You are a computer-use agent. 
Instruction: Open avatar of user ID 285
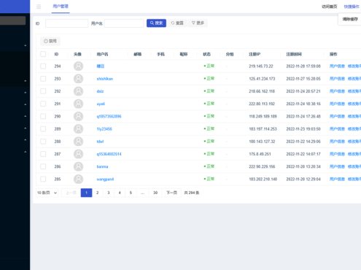(x=78, y=180)
